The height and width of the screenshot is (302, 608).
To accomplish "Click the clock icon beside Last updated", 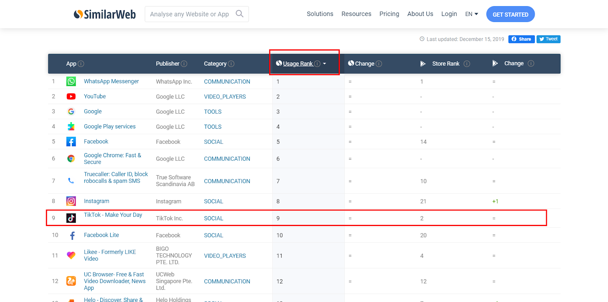I will pyautogui.click(x=422, y=39).
